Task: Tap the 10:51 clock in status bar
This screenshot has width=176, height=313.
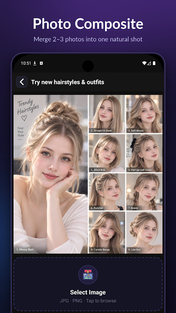Action: 26,63
